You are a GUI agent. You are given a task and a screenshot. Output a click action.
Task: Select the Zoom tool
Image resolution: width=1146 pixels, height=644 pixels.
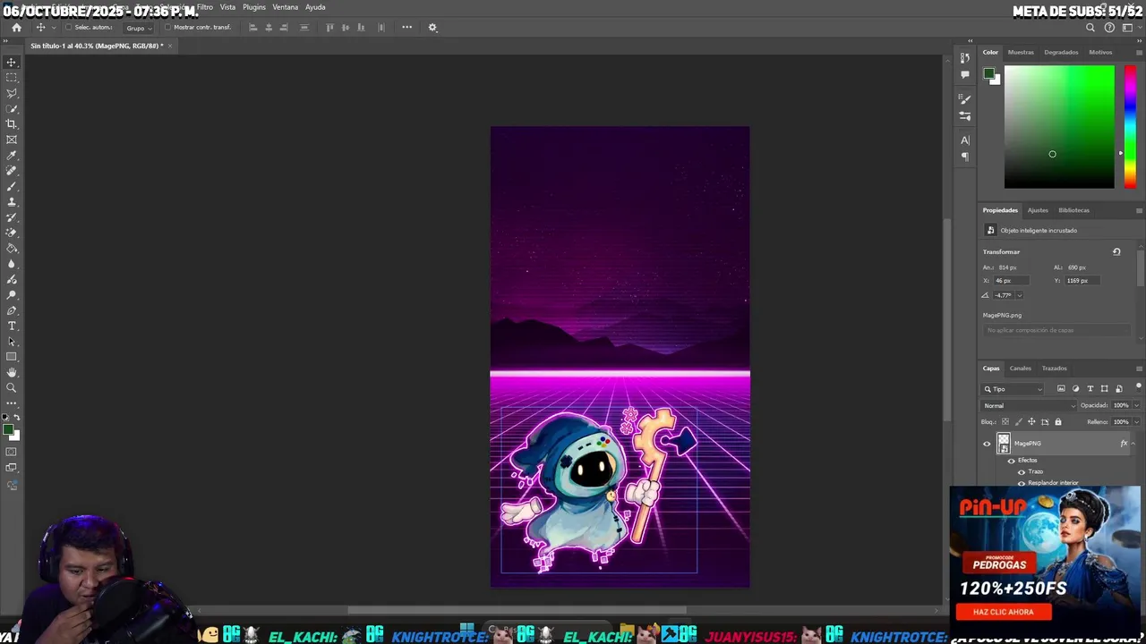coord(12,387)
